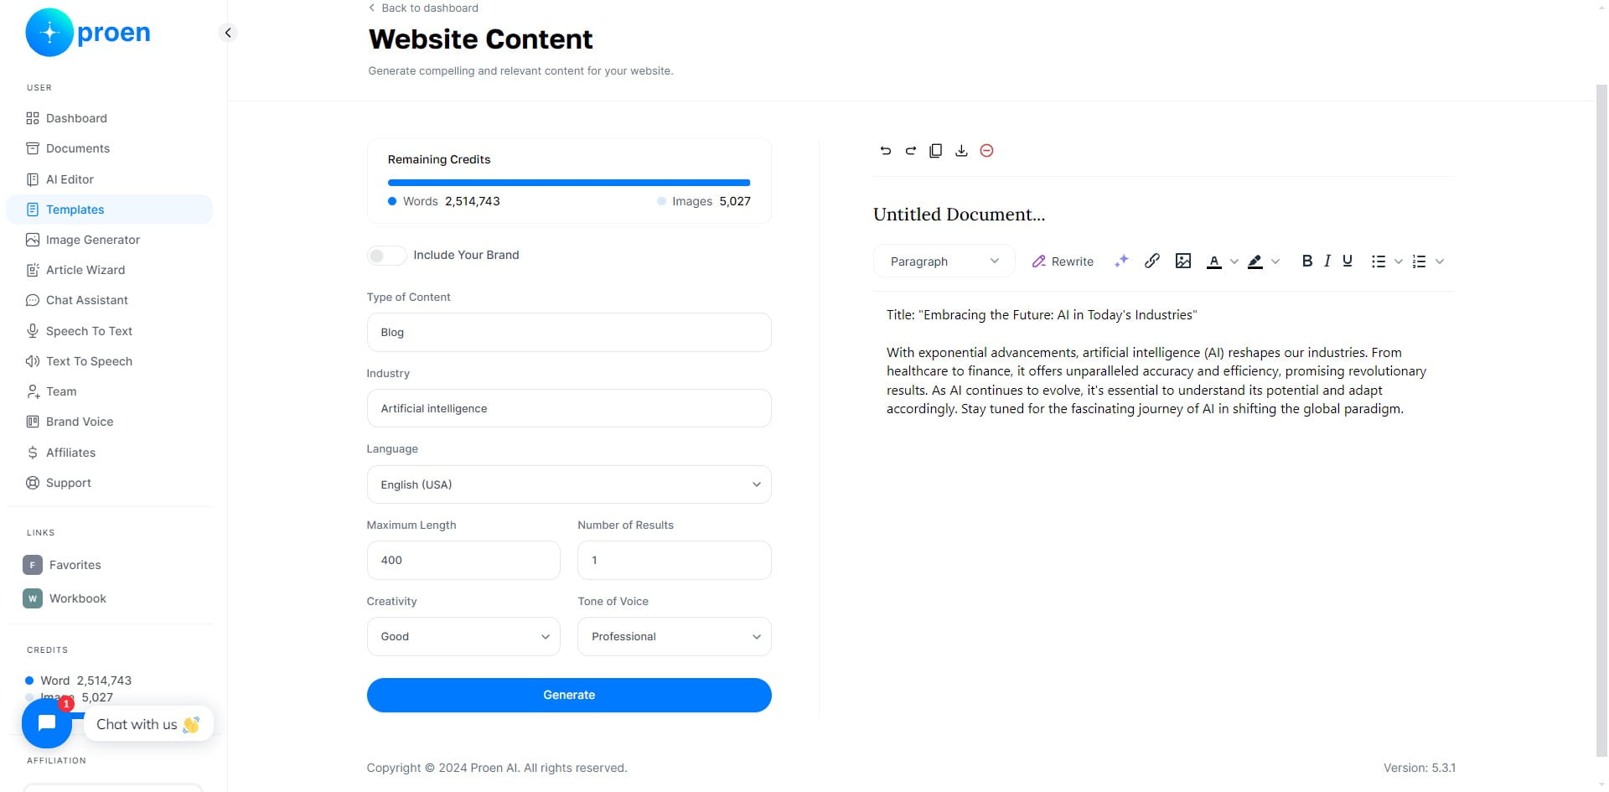
Task: Toggle italic formatting
Action: 1327,261
